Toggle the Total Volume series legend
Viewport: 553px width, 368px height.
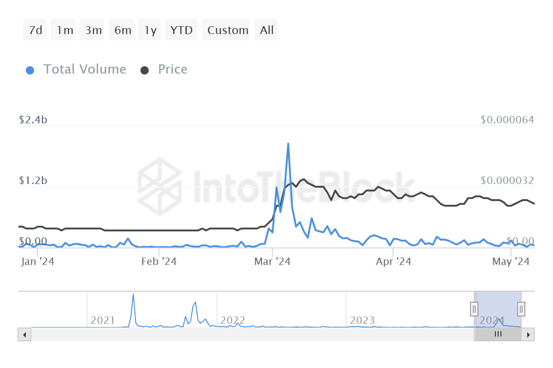point(84,69)
